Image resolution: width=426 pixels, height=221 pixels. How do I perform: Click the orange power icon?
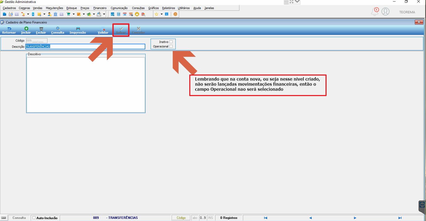(175, 14)
